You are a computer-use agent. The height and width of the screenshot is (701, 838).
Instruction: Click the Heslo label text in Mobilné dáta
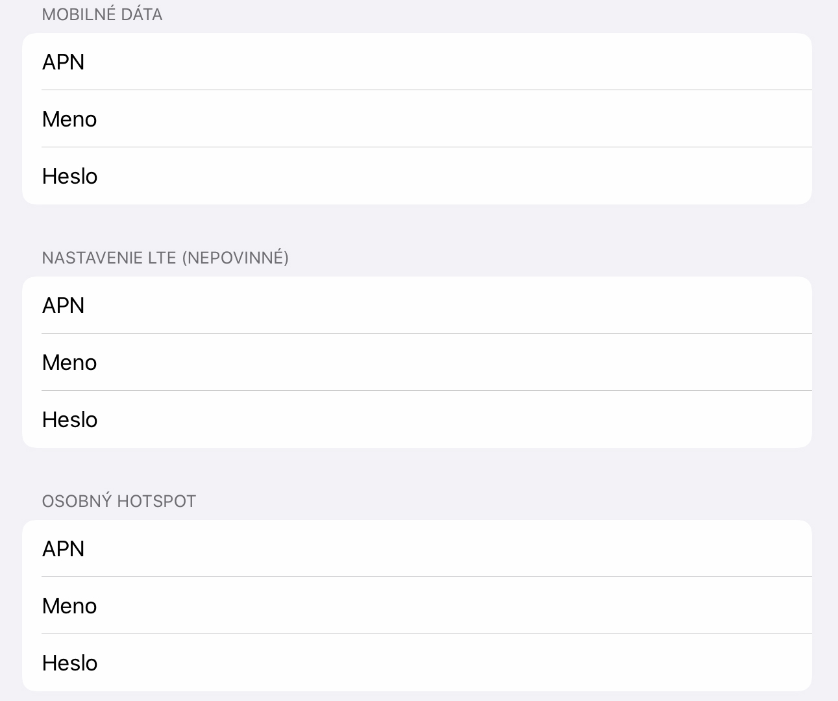(x=70, y=177)
